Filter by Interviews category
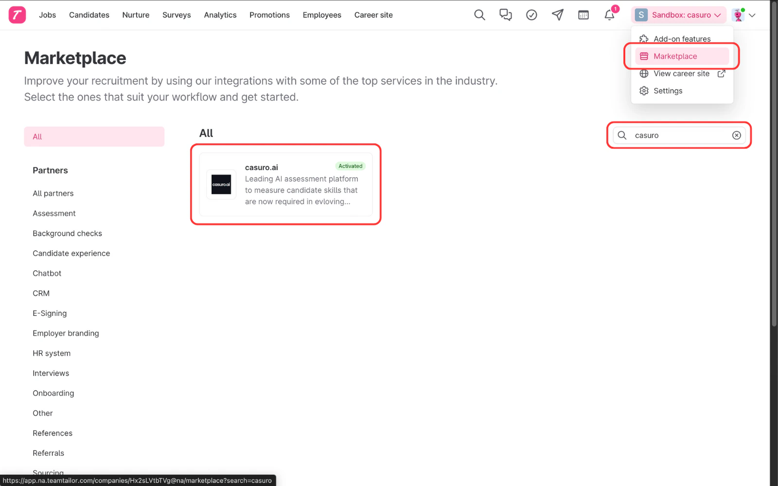 (x=51, y=373)
